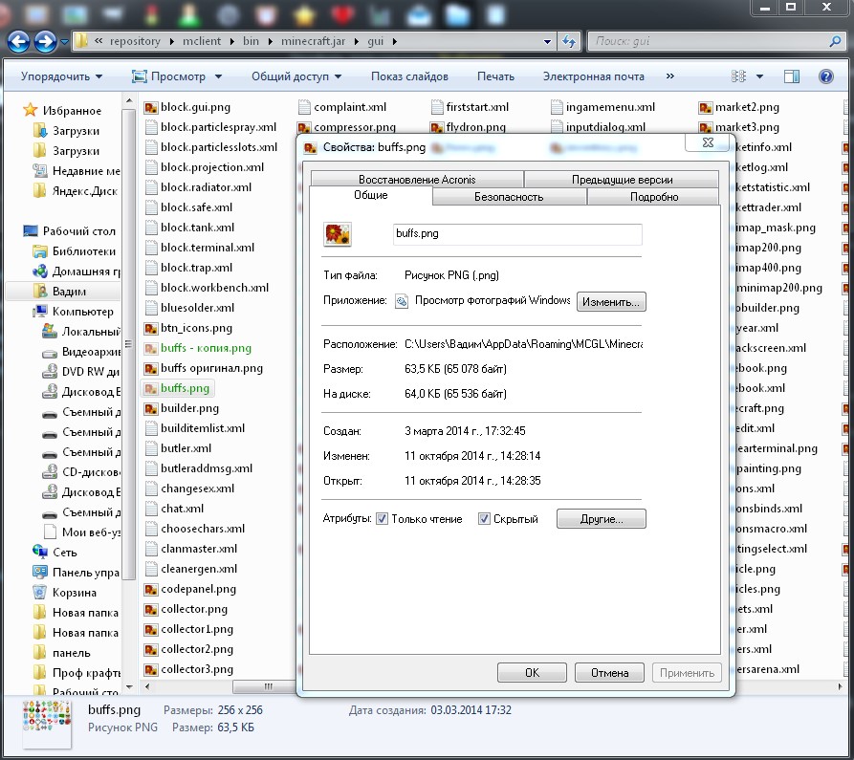Click the Другие... attributes button
Image resolution: width=854 pixels, height=760 pixels.
(601, 519)
